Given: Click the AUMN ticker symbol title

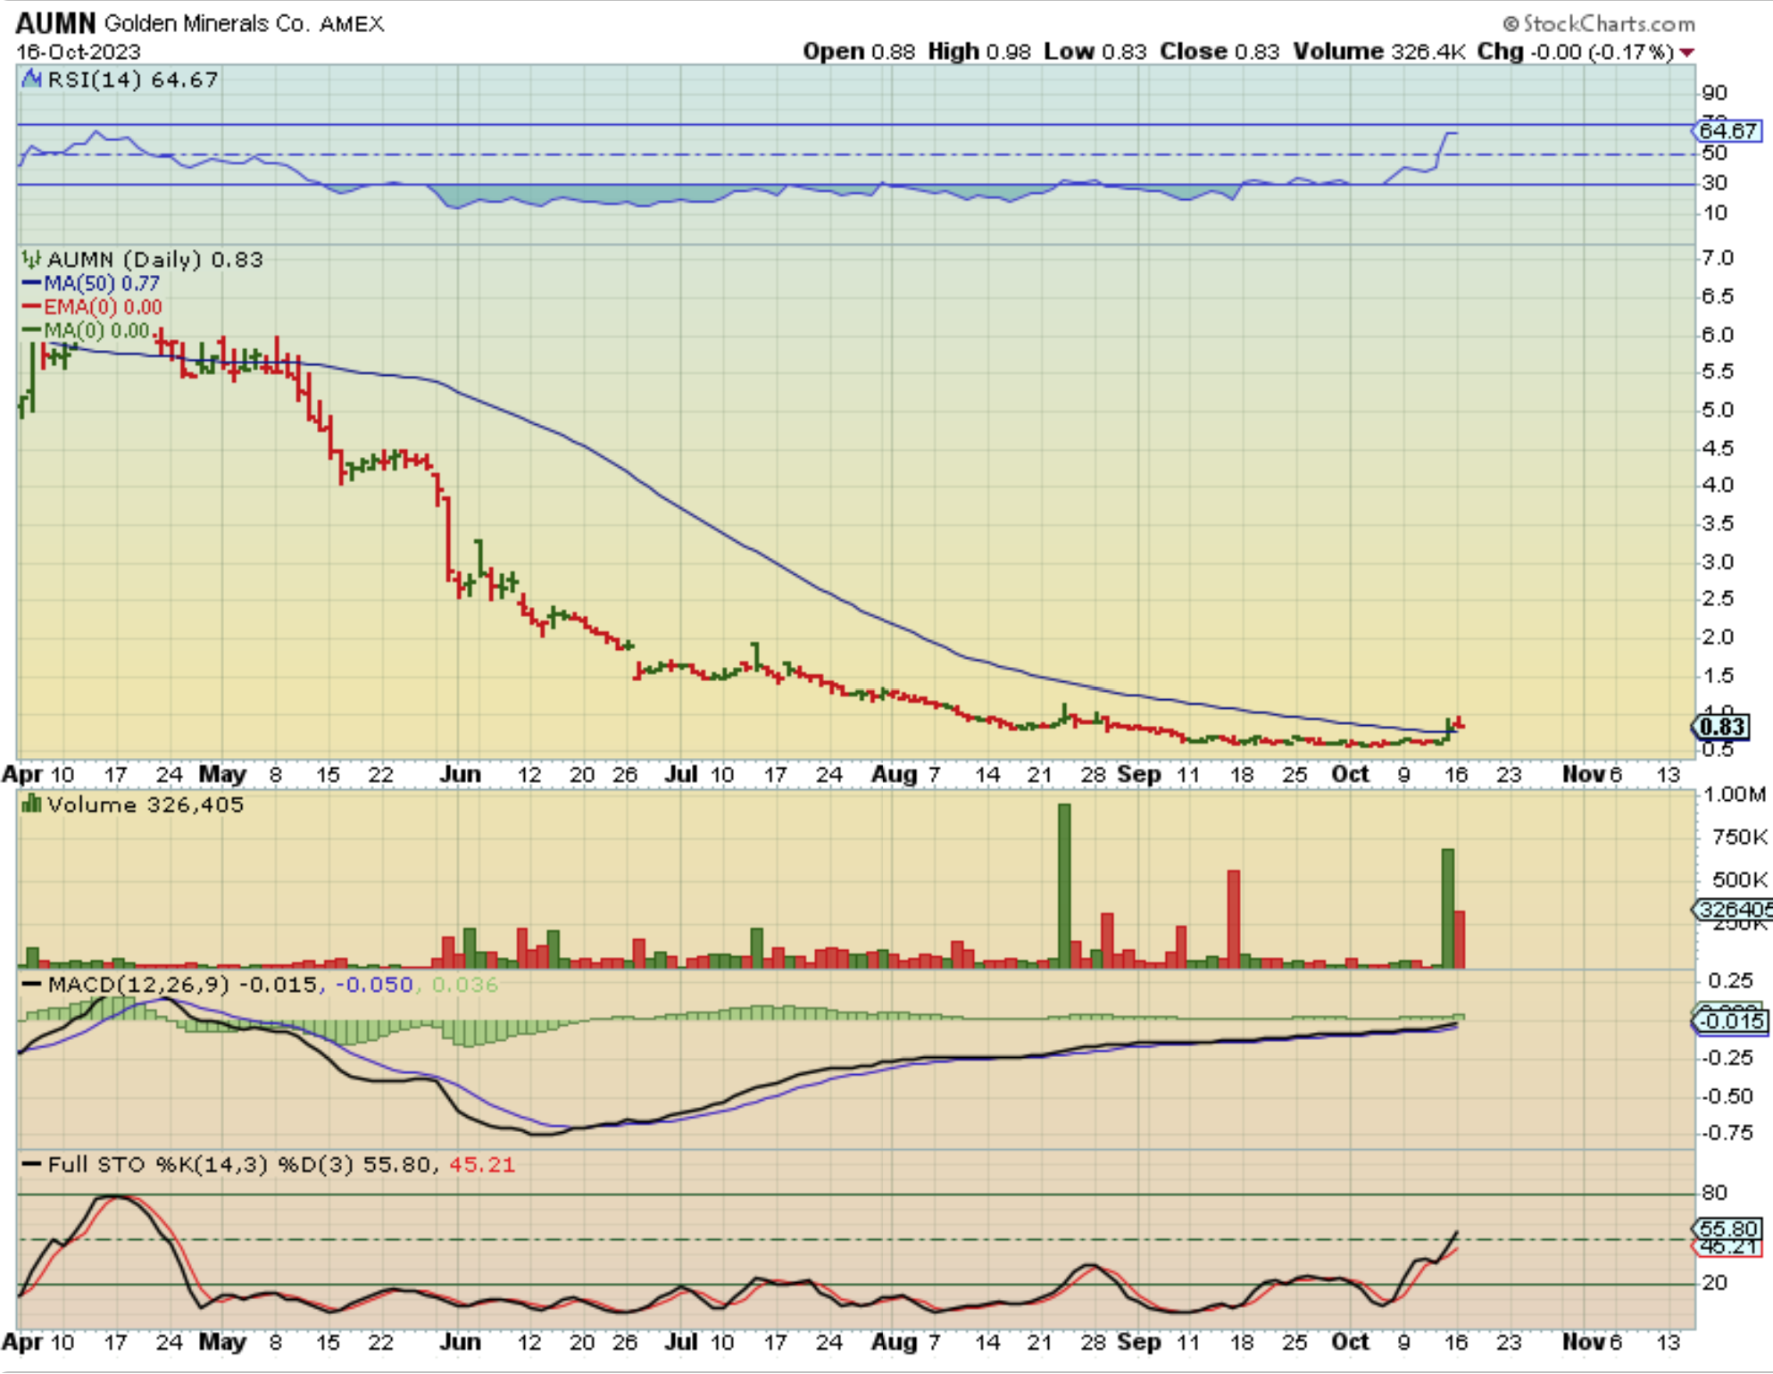Looking at the screenshot, I should click(55, 23).
